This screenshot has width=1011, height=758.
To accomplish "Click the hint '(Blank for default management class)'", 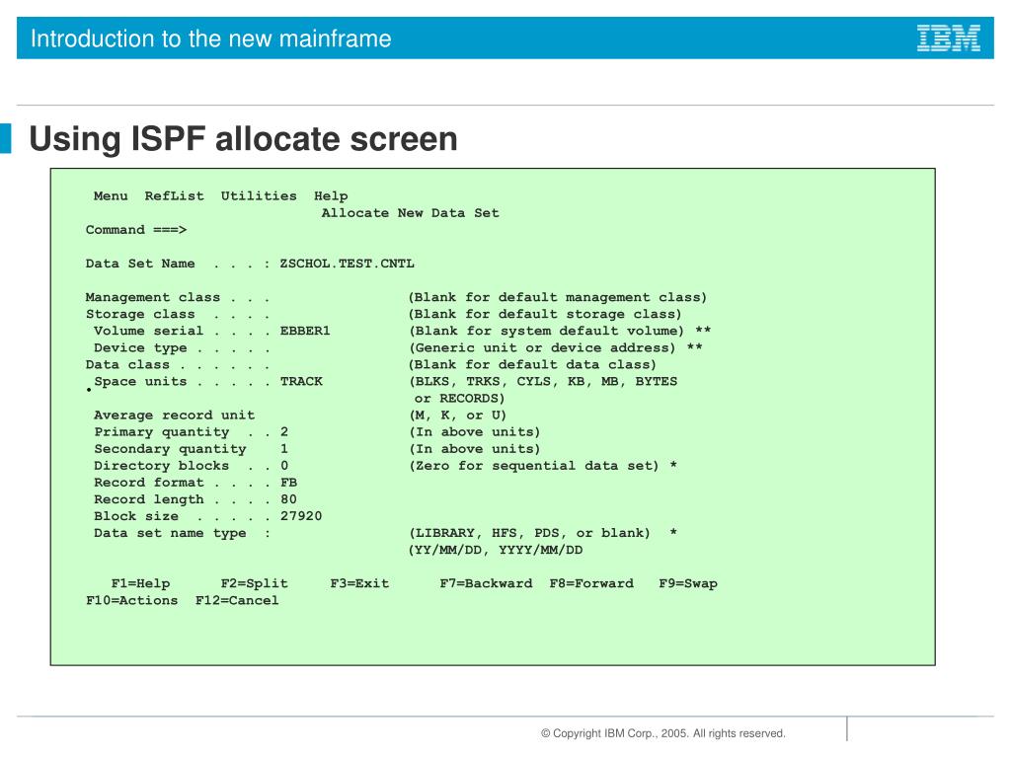I will pyautogui.click(x=558, y=298).
